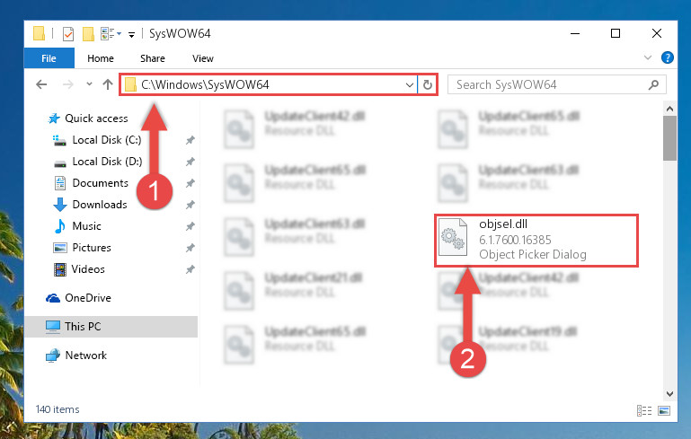Click the Object Picker Dialog description text
This screenshot has height=439, width=691.
pyautogui.click(x=533, y=254)
